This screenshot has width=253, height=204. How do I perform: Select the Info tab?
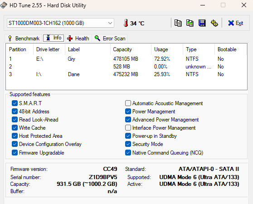pos(54,38)
